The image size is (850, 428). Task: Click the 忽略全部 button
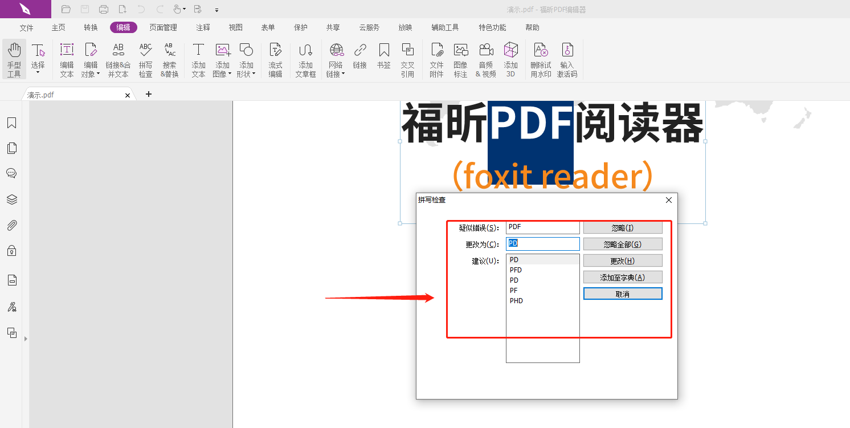click(623, 243)
